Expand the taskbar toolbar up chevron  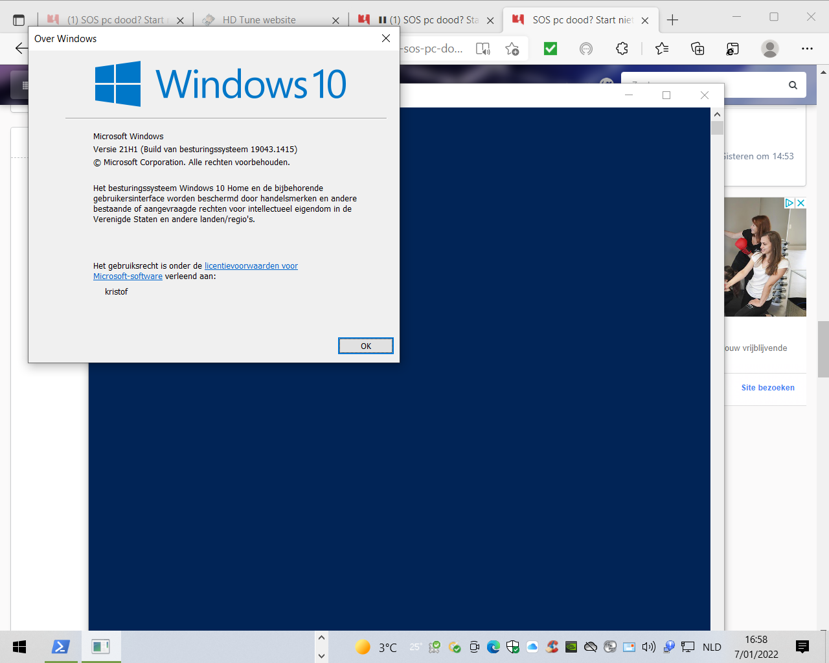pyautogui.click(x=321, y=638)
